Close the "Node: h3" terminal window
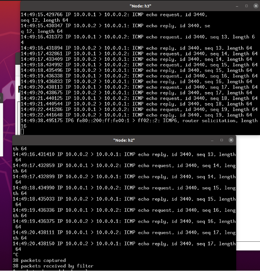Viewport: 260px width, 271px height. (x=256, y=6)
